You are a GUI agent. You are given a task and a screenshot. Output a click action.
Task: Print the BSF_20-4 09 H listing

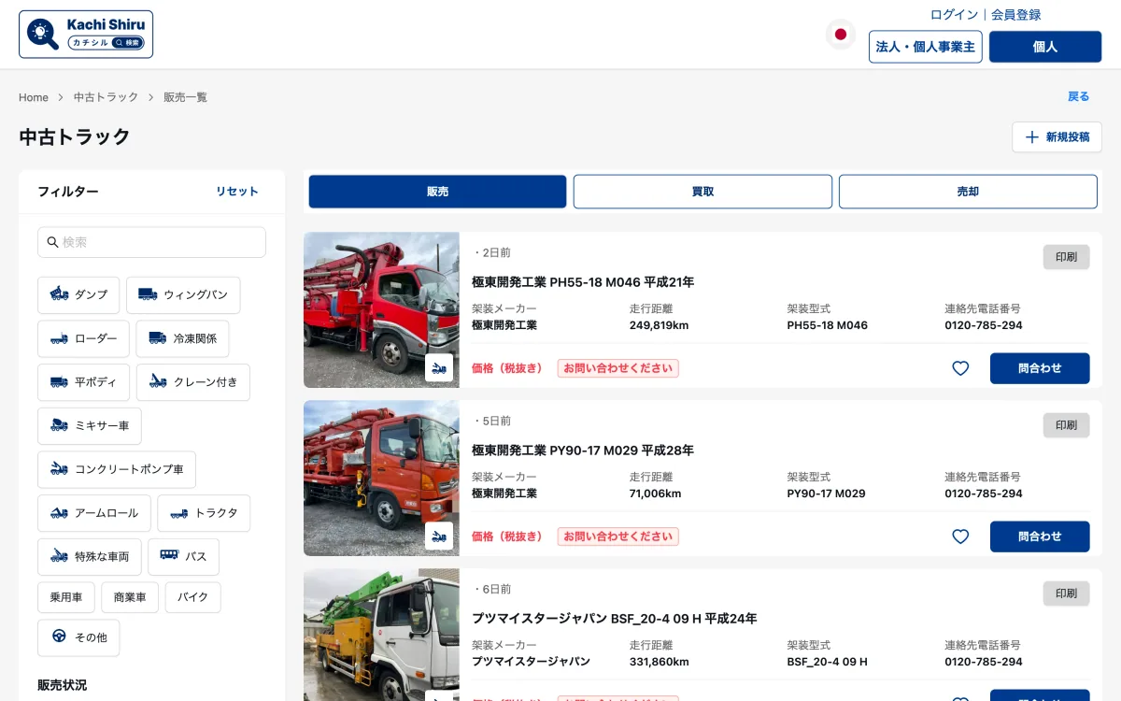click(x=1066, y=594)
